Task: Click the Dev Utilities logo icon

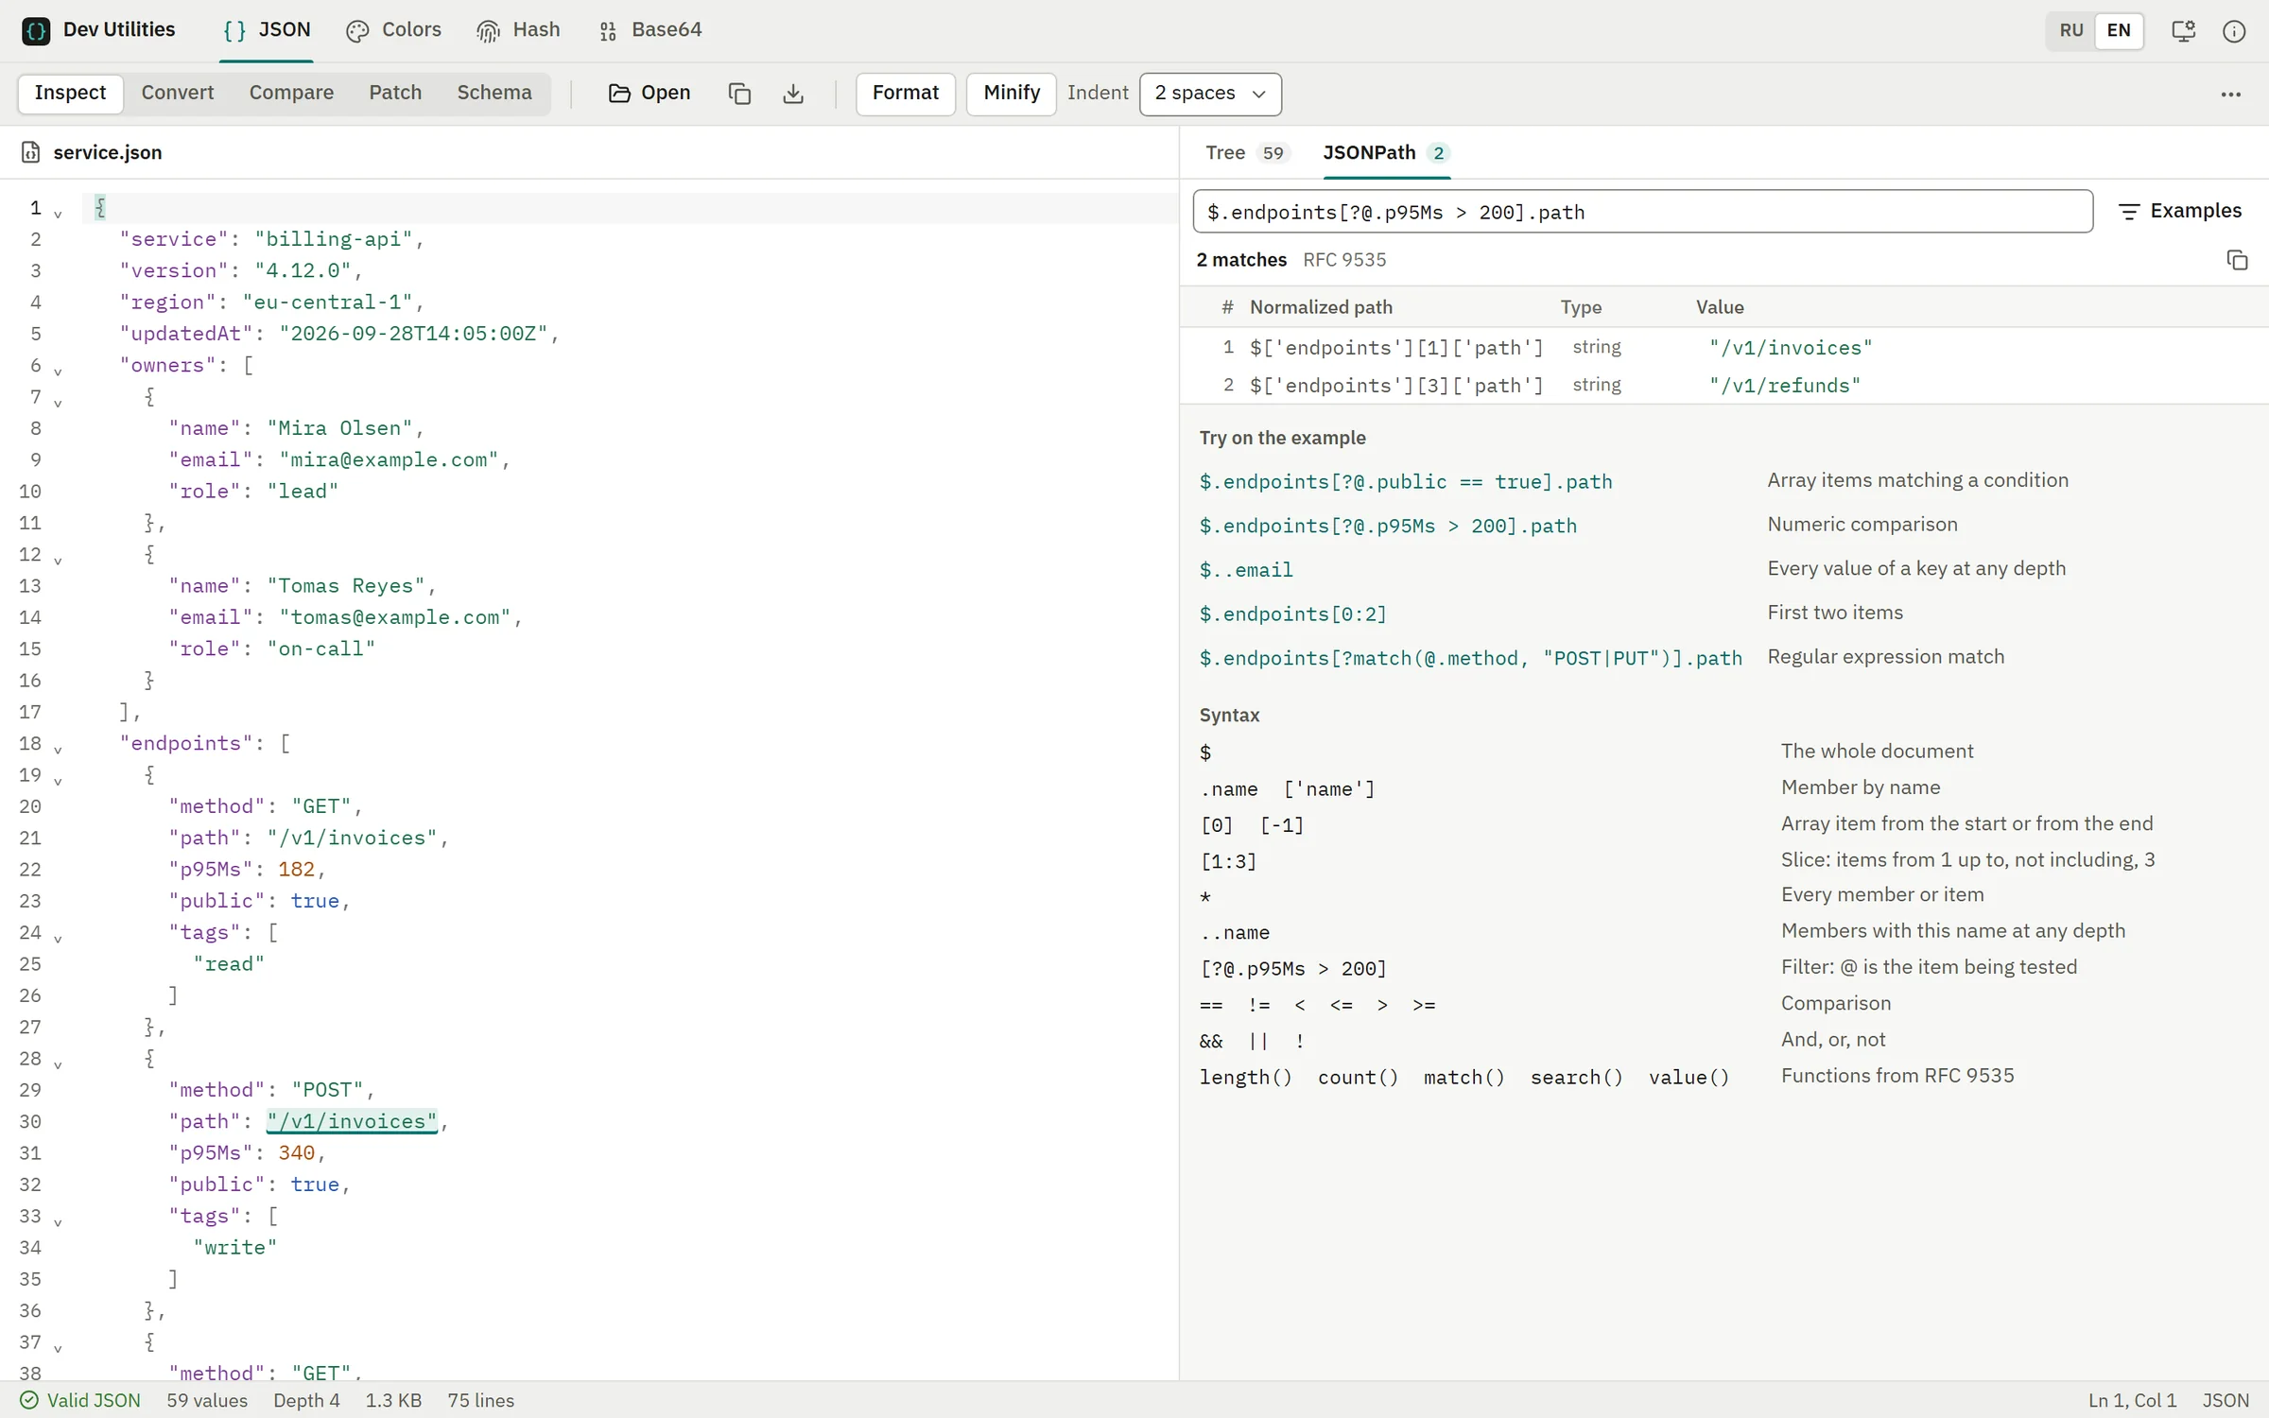Action: pos(36,30)
